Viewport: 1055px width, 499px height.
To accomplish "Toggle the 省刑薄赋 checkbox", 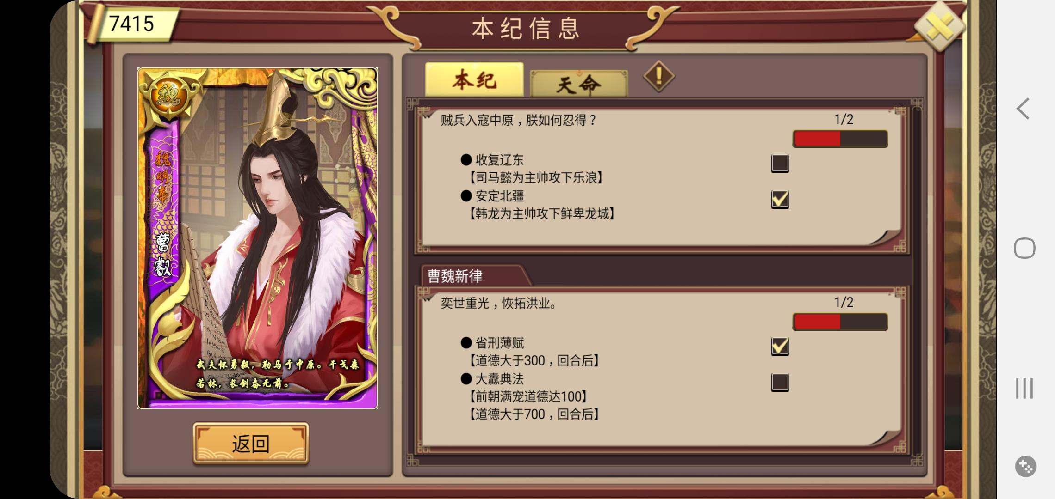I will (x=780, y=346).
